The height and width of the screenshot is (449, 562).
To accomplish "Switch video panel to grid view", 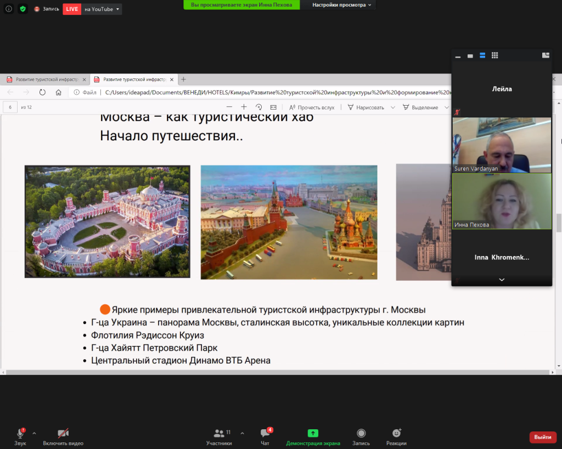I will (x=494, y=55).
